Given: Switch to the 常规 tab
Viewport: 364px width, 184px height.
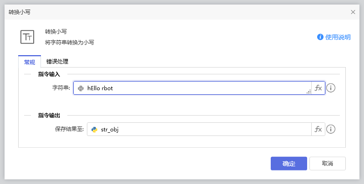Looking at the screenshot, I should pyautogui.click(x=30, y=62).
